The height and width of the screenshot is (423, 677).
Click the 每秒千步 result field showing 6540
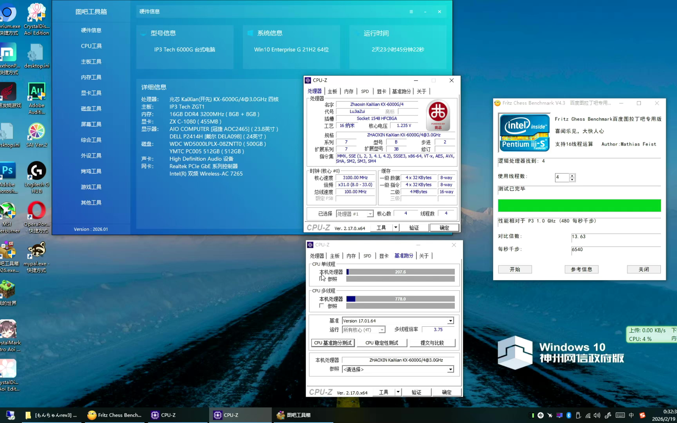click(615, 249)
